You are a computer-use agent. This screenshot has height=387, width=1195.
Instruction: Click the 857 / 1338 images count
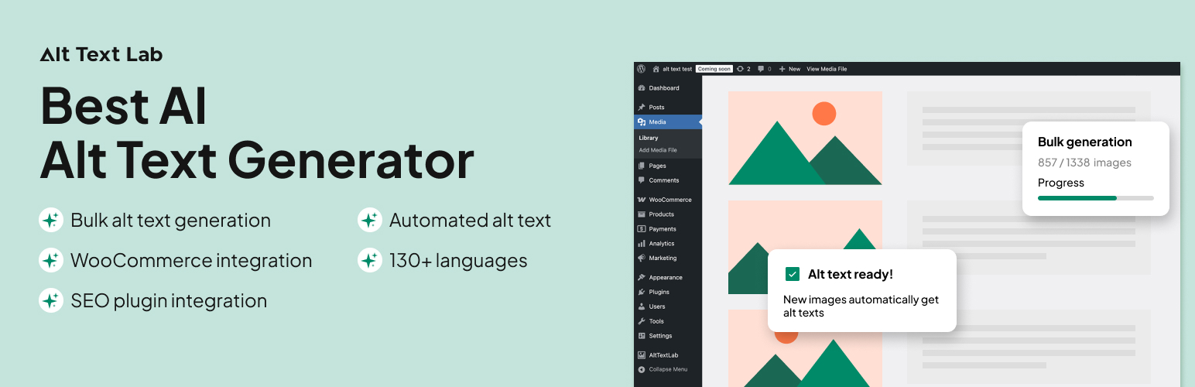(1084, 163)
